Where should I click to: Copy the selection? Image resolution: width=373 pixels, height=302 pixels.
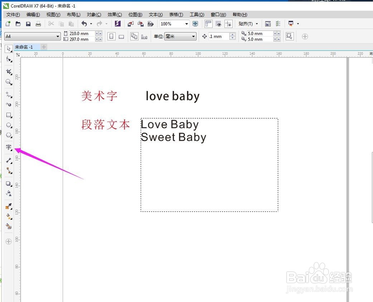(61, 23)
